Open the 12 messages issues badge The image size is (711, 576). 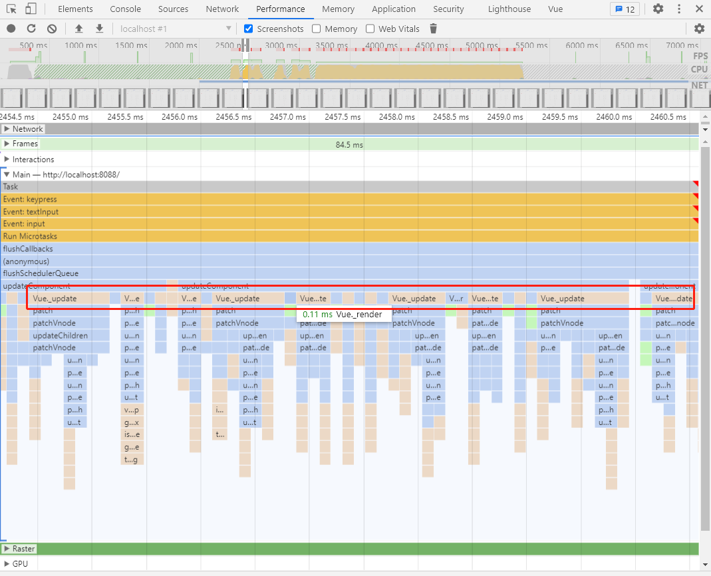[x=624, y=9]
